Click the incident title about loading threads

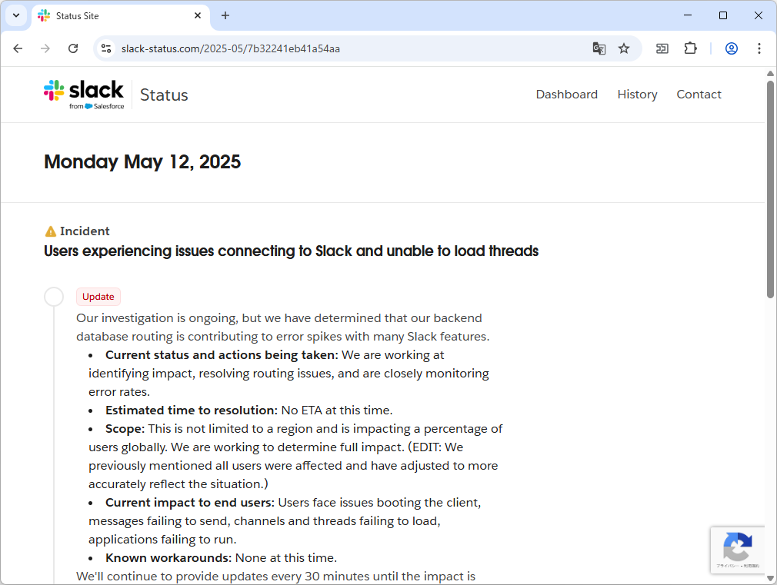(292, 251)
